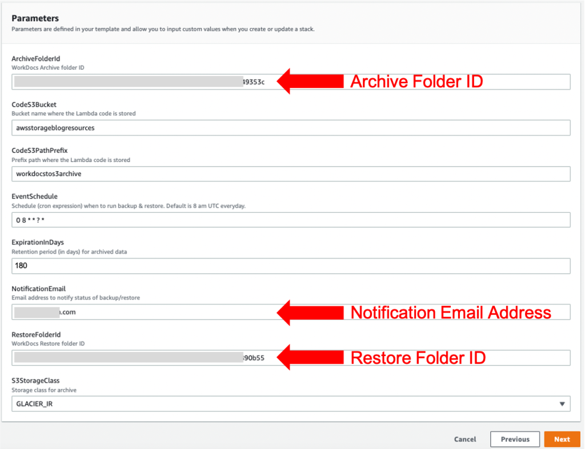Screen dimensions: 585x449
Task: Click the Next button
Action: click(562, 439)
